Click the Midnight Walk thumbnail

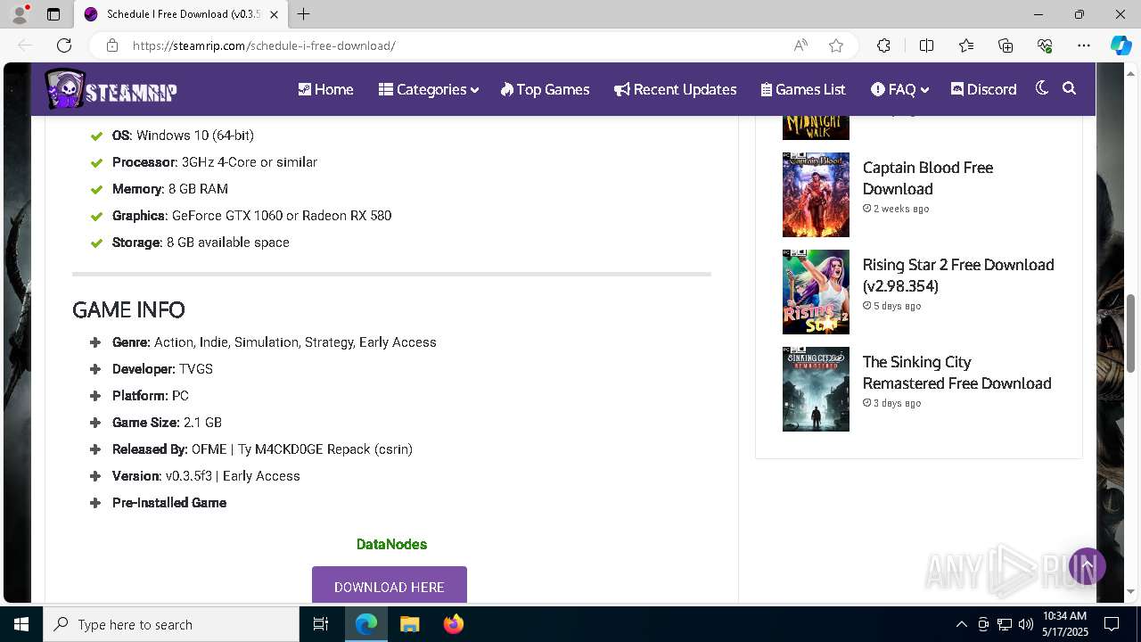[x=816, y=128]
